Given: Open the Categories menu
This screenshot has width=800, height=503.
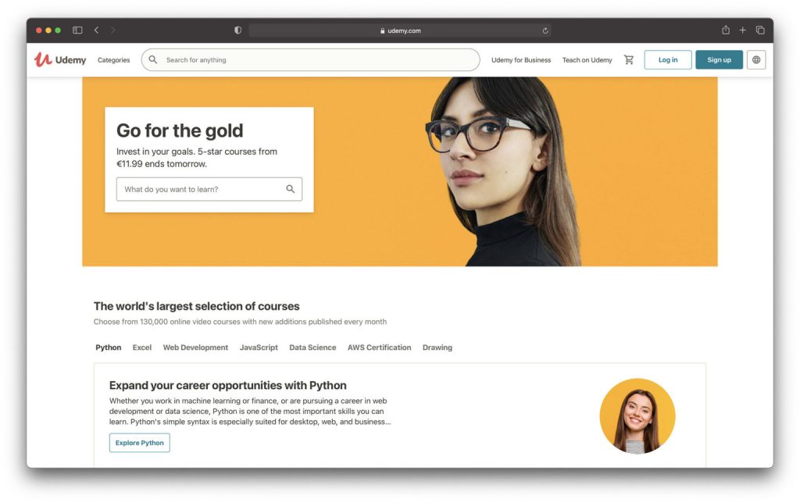Looking at the screenshot, I should click(114, 59).
